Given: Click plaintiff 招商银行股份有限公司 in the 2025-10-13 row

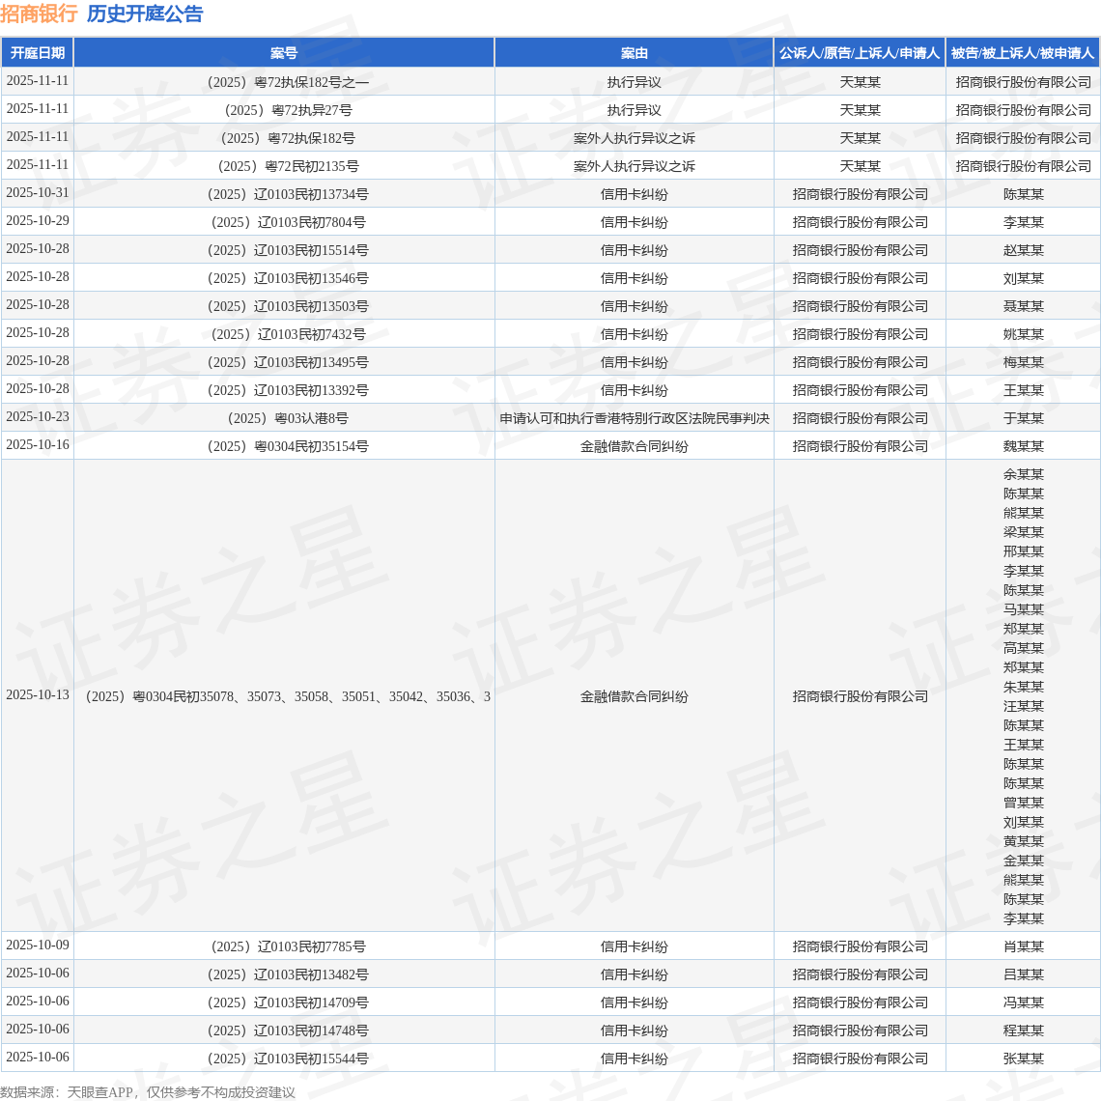Looking at the screenshot, I should pyautogui.click(x=861, y=696).
